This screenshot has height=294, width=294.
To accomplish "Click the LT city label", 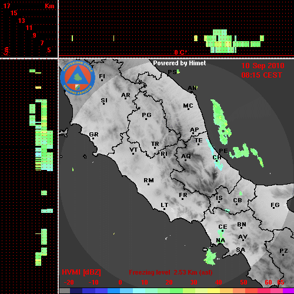I will [x=165, y=205].
